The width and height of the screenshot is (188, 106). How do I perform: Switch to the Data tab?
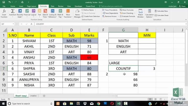[52, 6]
